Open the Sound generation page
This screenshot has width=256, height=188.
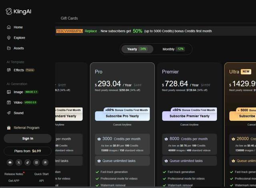pyautogui.click(x=18, y=113)
